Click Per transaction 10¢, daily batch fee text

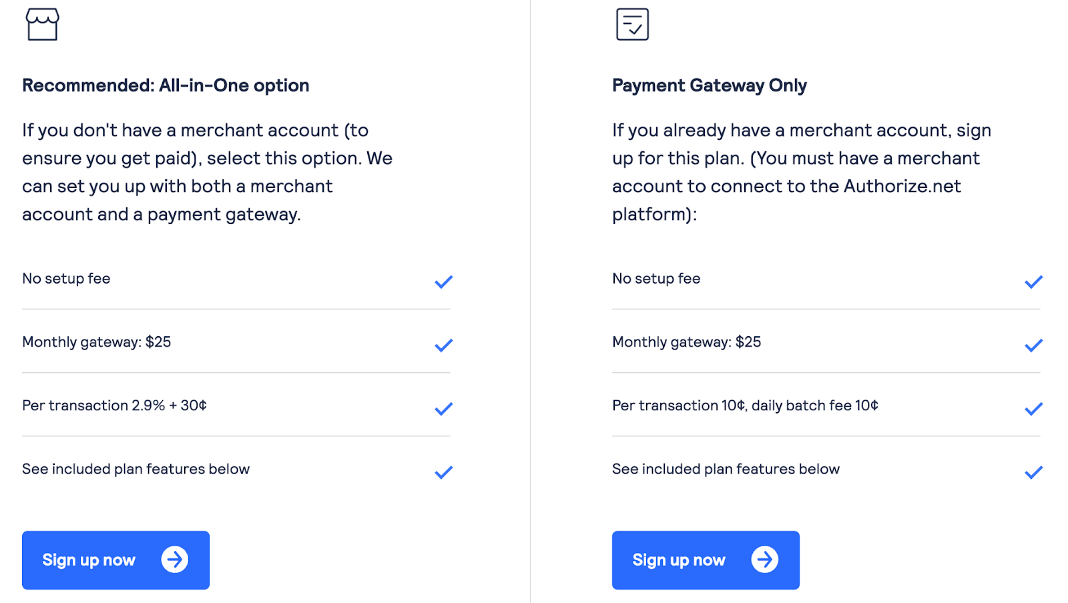pyautogui.click(x=745, y=406)
